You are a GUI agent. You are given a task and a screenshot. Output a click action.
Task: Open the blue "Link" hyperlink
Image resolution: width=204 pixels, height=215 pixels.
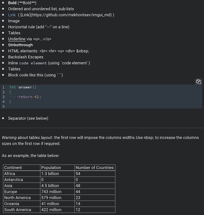point(12,15)
